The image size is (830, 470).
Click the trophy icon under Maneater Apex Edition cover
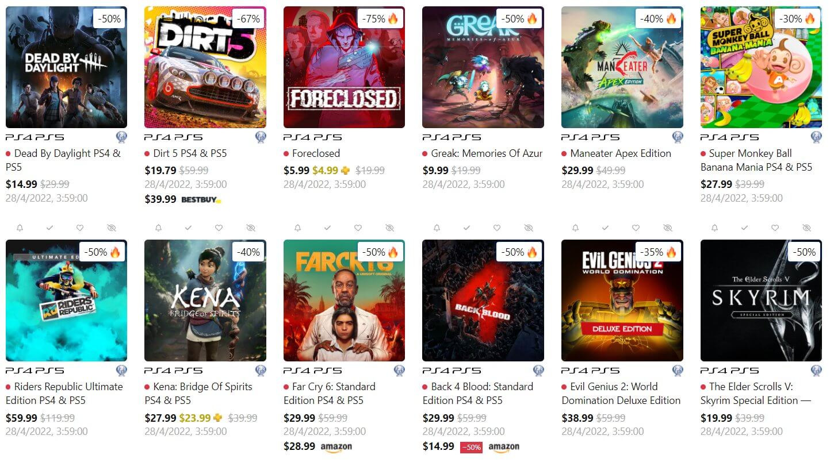tap(678, 137)
